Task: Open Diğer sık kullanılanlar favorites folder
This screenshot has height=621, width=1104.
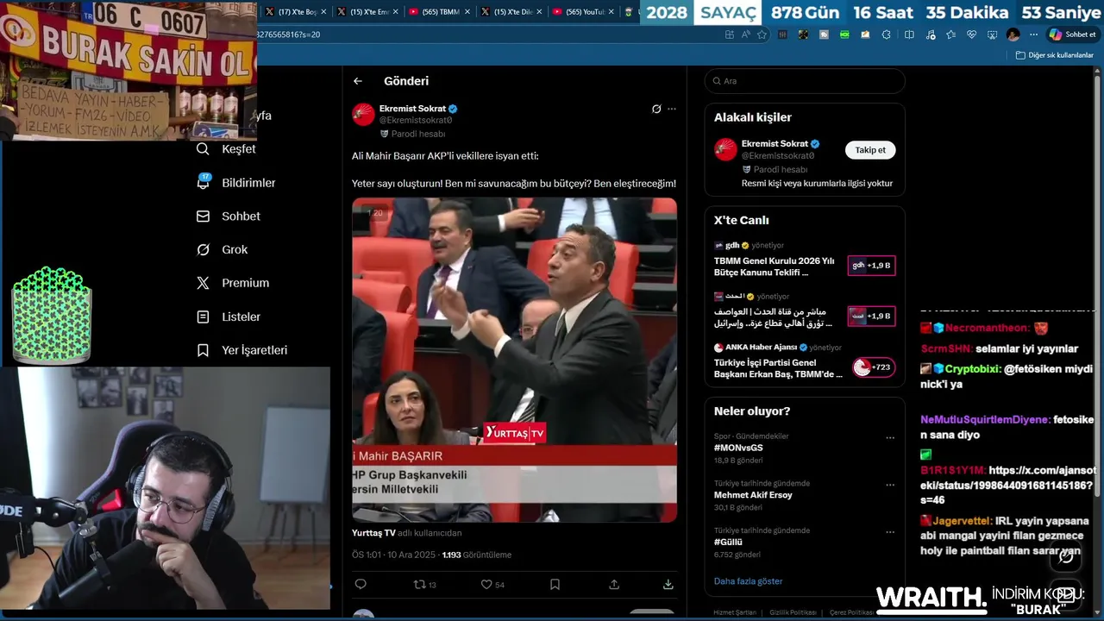Action: pyautogui.click(x=1055, y=55)
